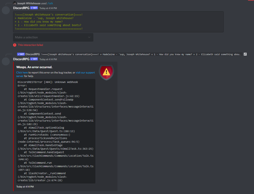Click the bot avatar on the error message
This screenshot has height=194, width=254.
tap(6, 61)
